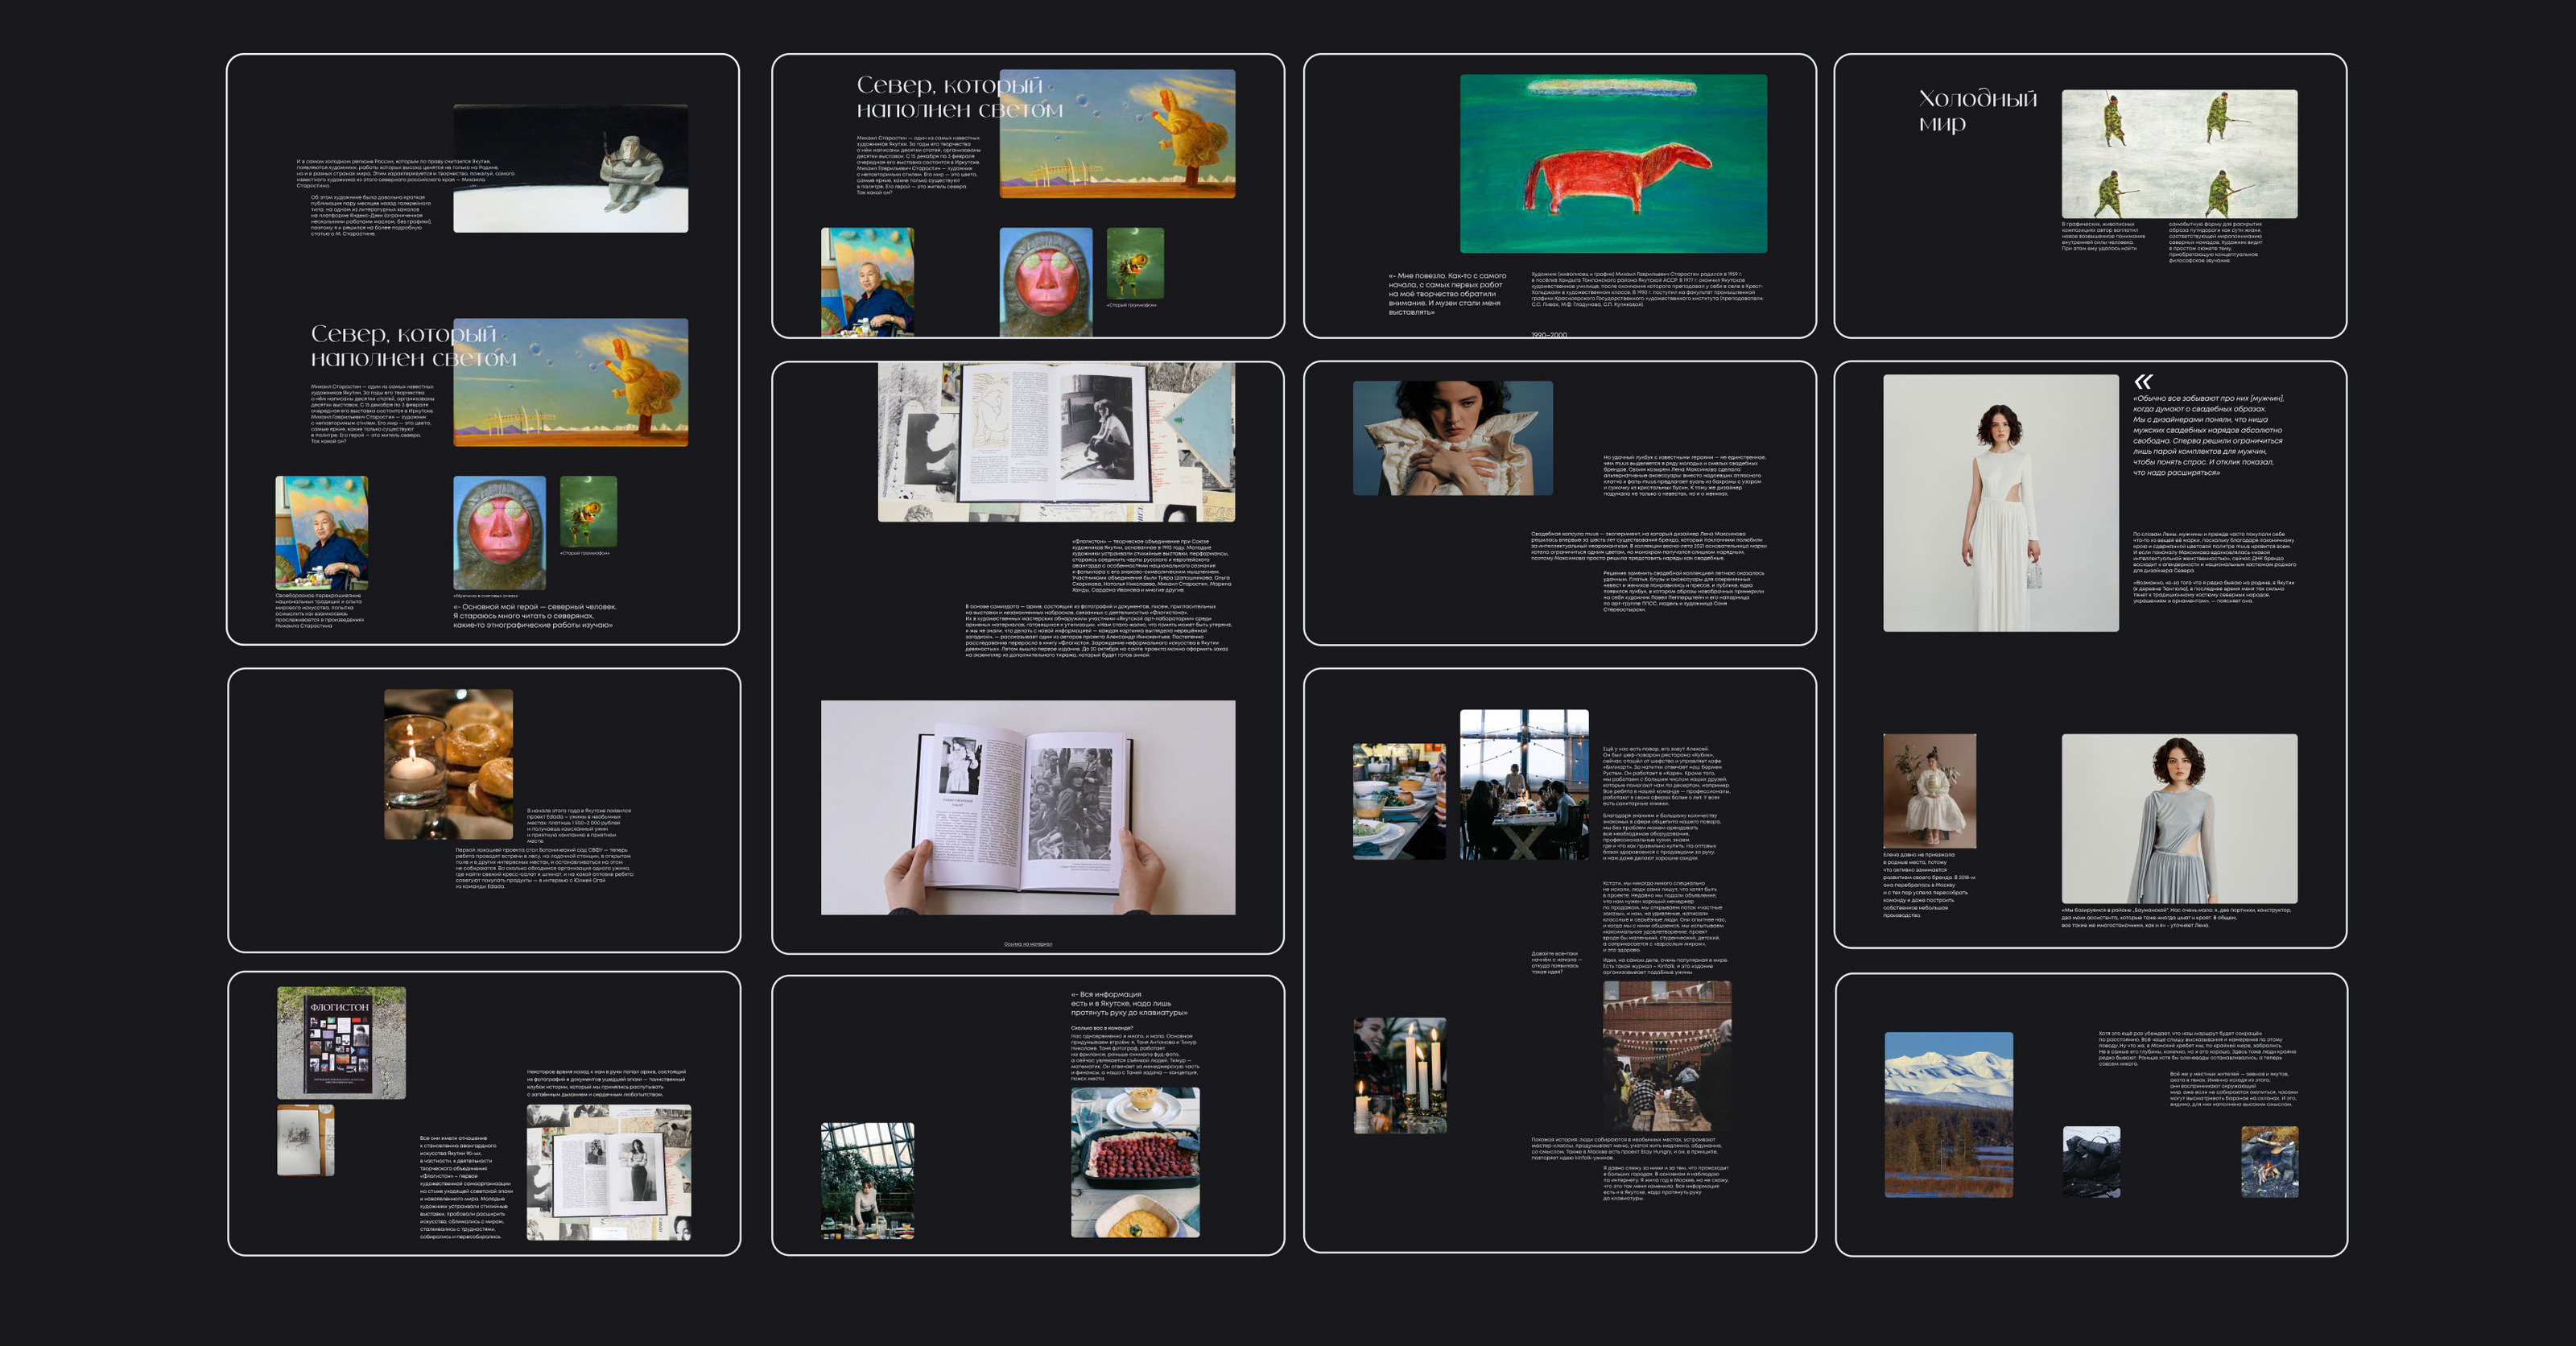Select the soldiers in camouflage painting
Viewport: 2576px width, 1346px height.
click(x=2179, y=154)
